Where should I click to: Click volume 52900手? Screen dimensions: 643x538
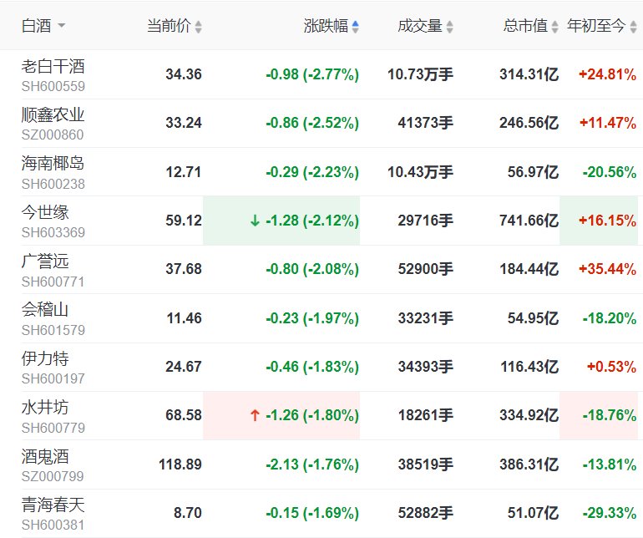[x=426, y=269]
